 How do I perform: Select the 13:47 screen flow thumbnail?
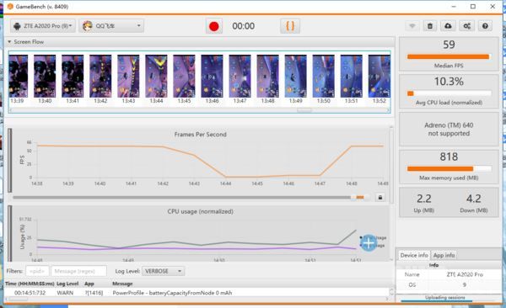tap(240, 76)
